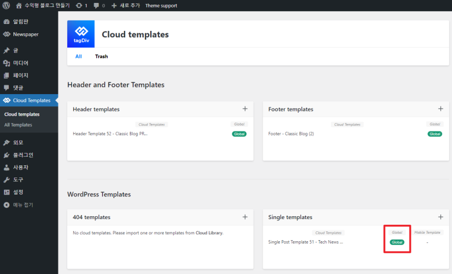This screenshot has width=452, height=274.
Task: Click the 페이지 pages icon
Action: [x=6, y=75]
